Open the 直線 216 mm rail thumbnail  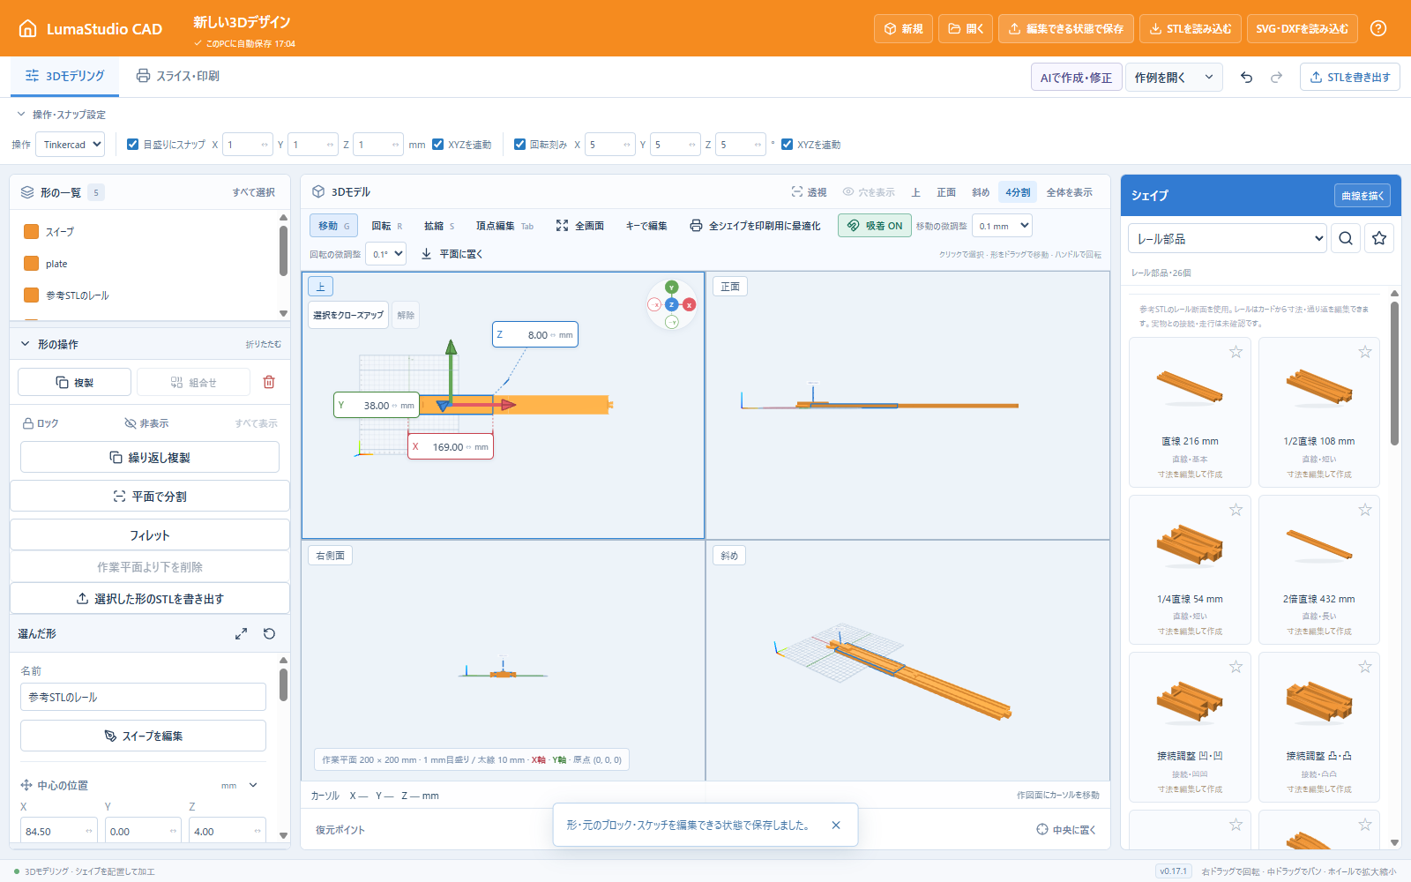tap(1190, 386)
